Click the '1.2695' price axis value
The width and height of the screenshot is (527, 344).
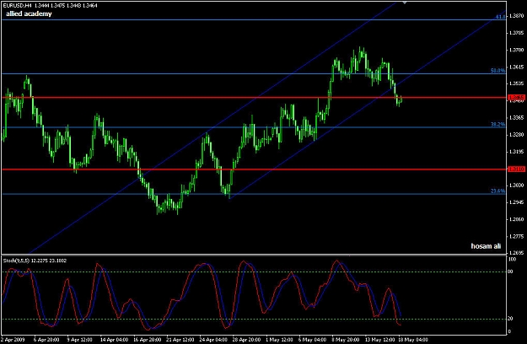click(516, 253)
